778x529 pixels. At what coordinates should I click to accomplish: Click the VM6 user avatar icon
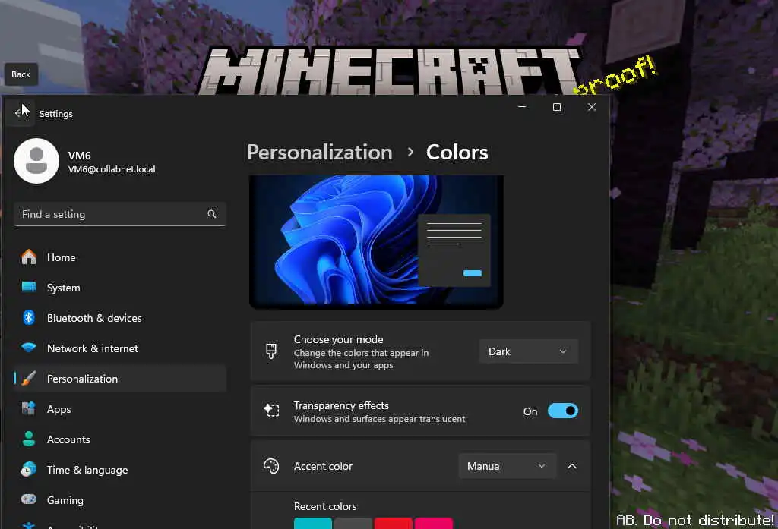(36, 161)
